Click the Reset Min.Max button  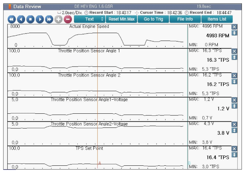pyautogui.click(x=121, y=19)
